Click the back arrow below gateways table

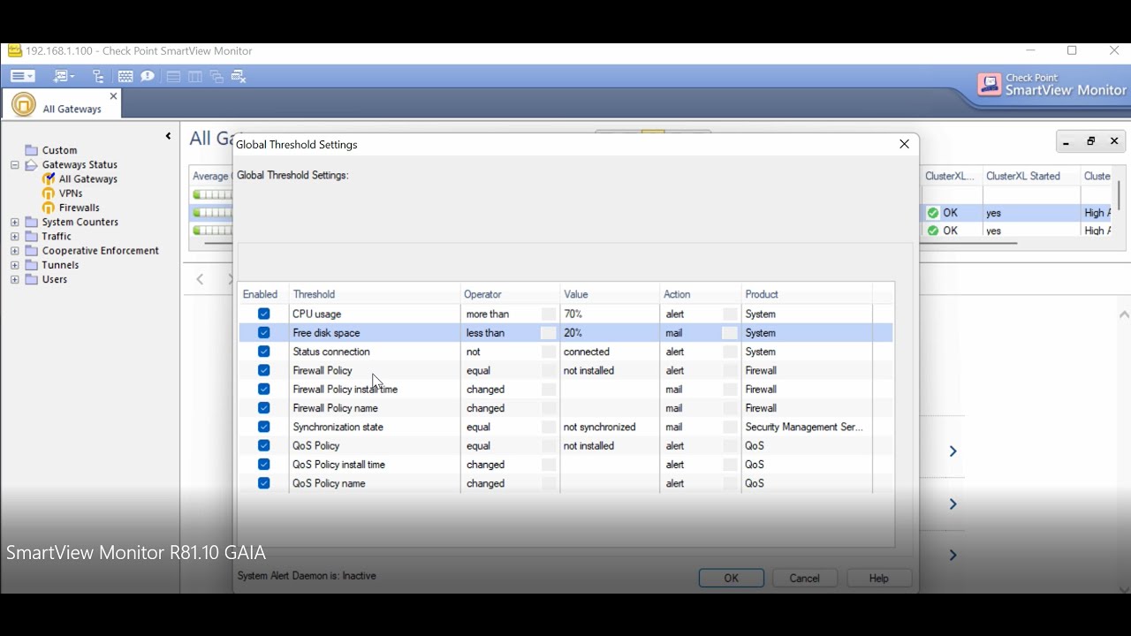tap(201, 279)
